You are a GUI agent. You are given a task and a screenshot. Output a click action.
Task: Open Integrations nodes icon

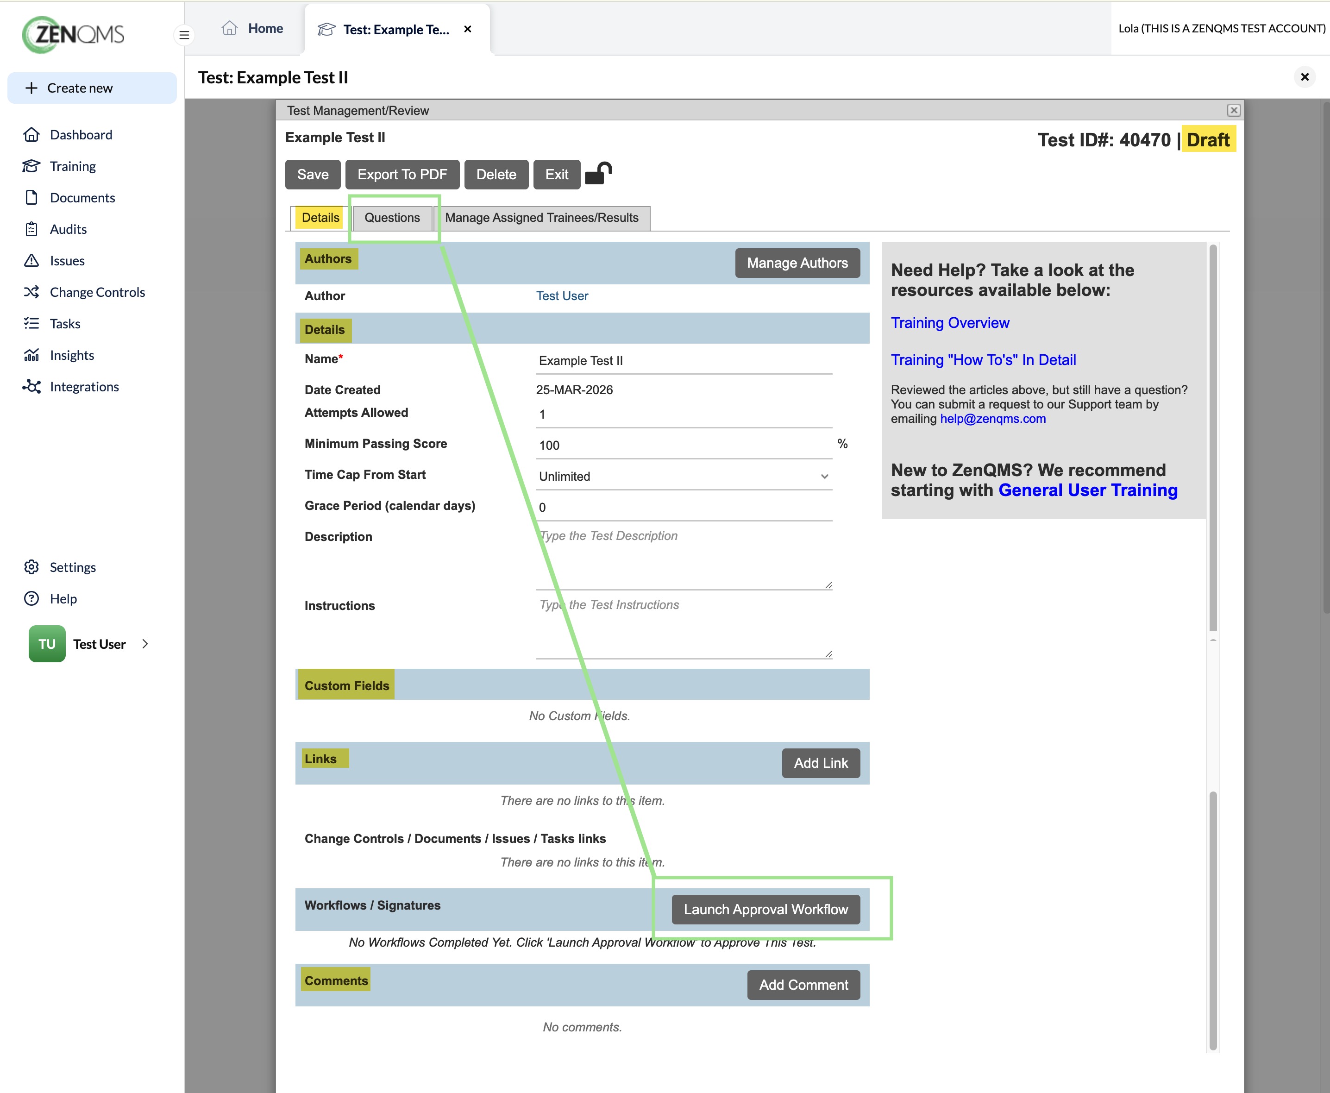coord(31,386)
